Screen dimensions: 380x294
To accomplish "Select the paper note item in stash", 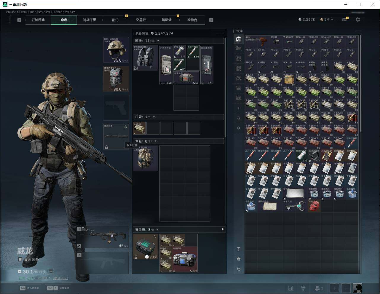I will [x=270, y=206].
